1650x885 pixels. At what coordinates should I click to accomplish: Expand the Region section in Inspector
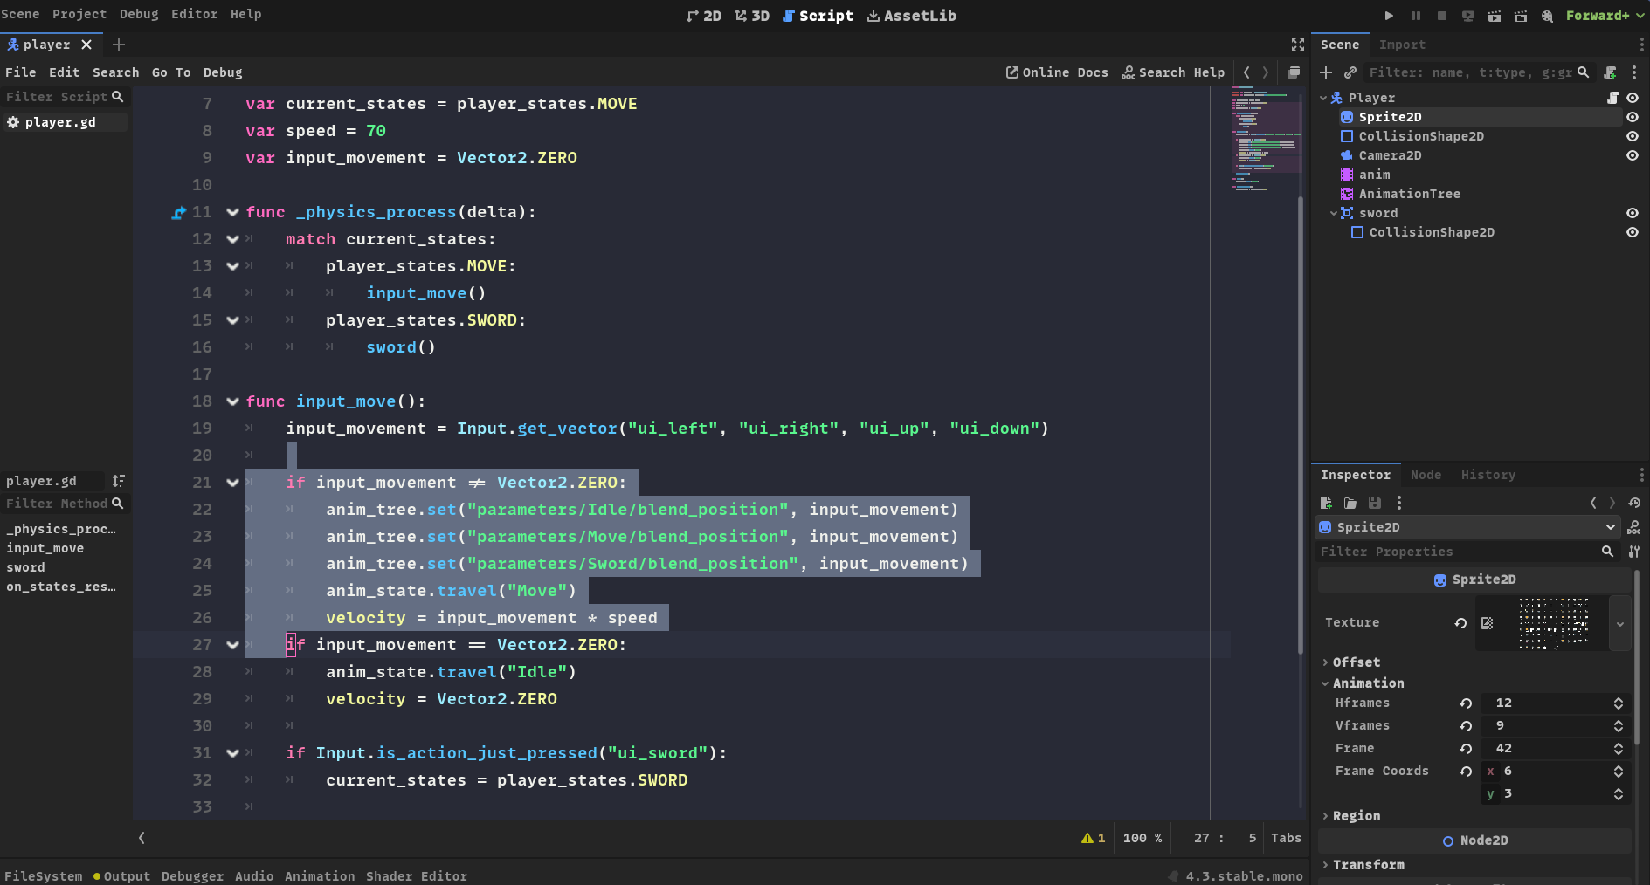(1356, 816)
